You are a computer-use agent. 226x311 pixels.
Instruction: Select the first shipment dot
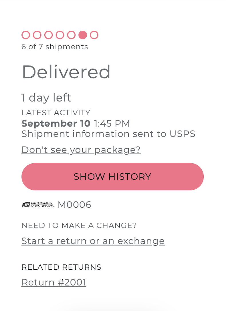coord(26,35)
